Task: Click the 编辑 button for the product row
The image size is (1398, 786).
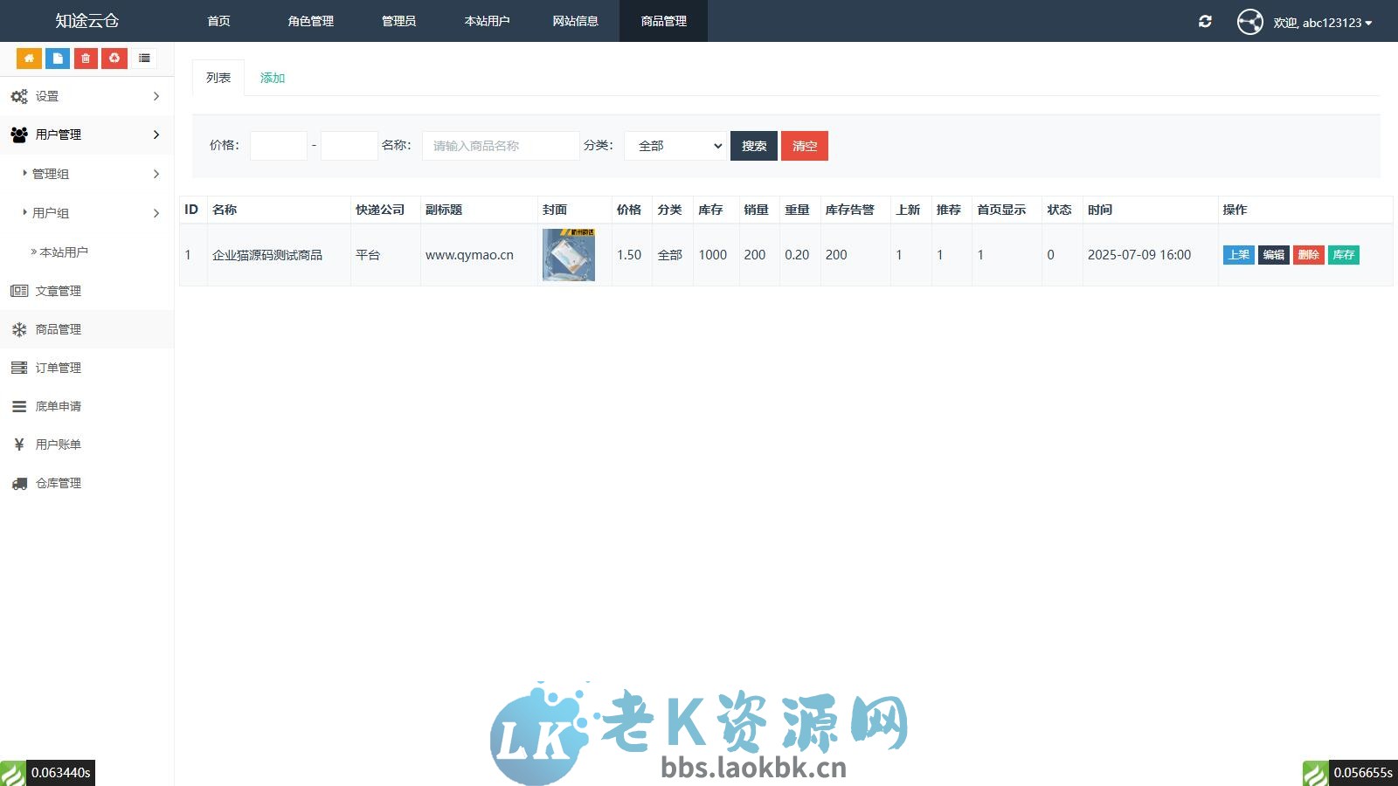Action: pos(1273,255)
